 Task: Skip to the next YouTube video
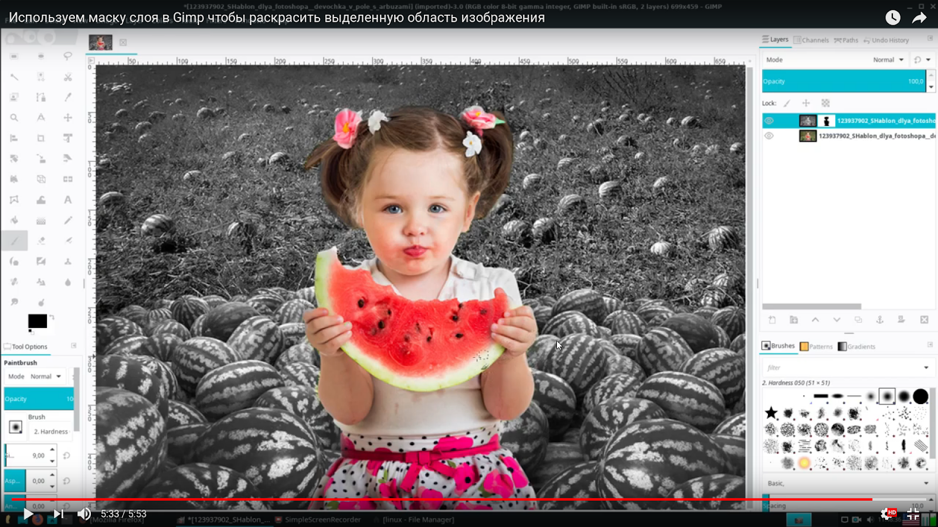tap(59, 514)
